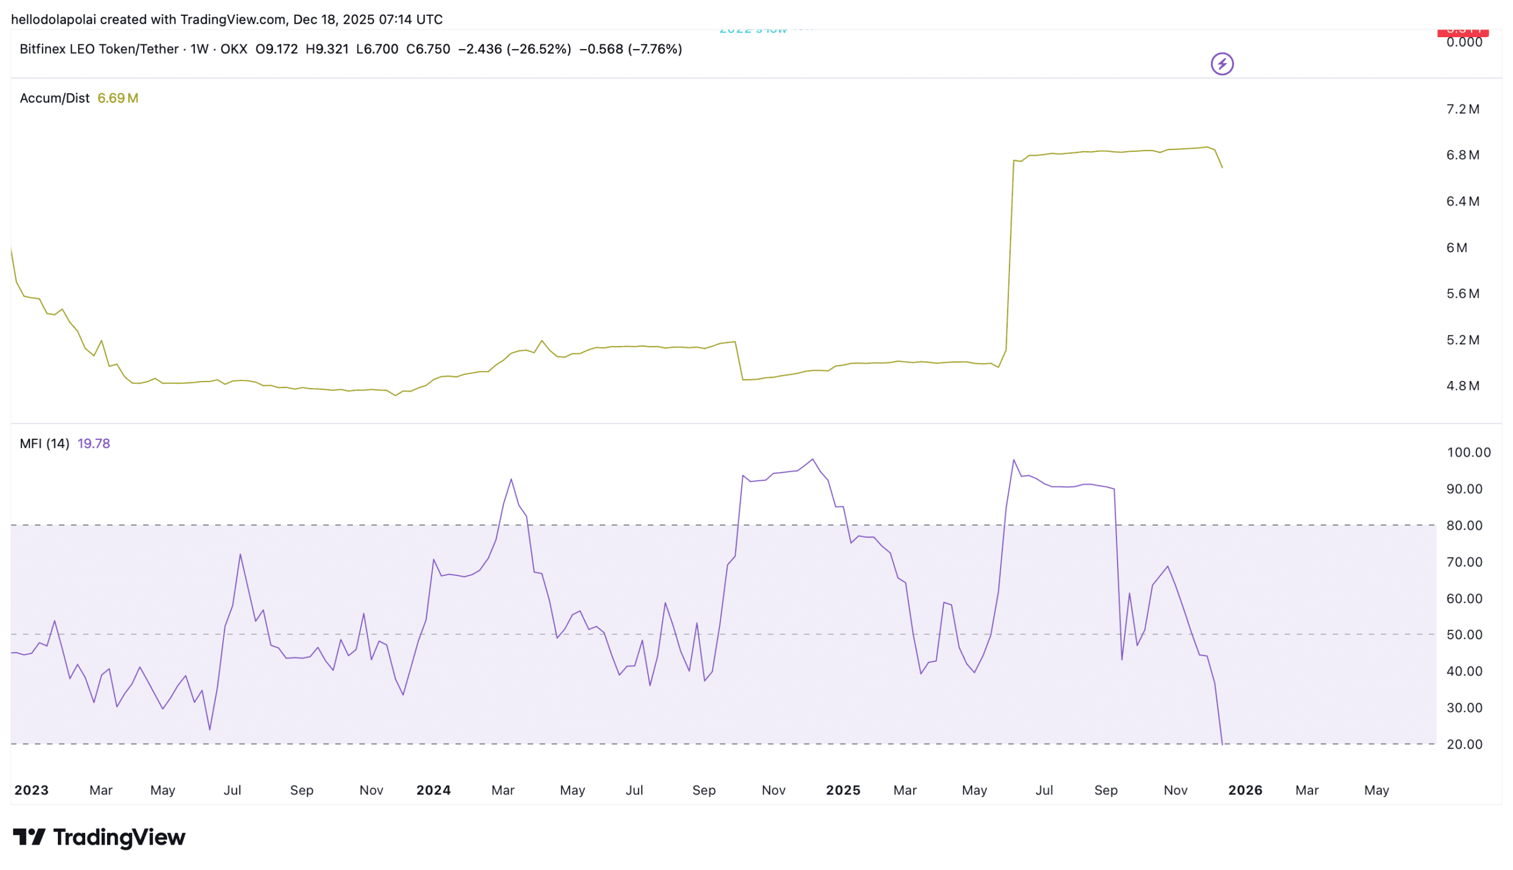Screen dimensions: 1513x870
Task: Click the MFI (14) indicator title
Action: (x=44, y=444)
